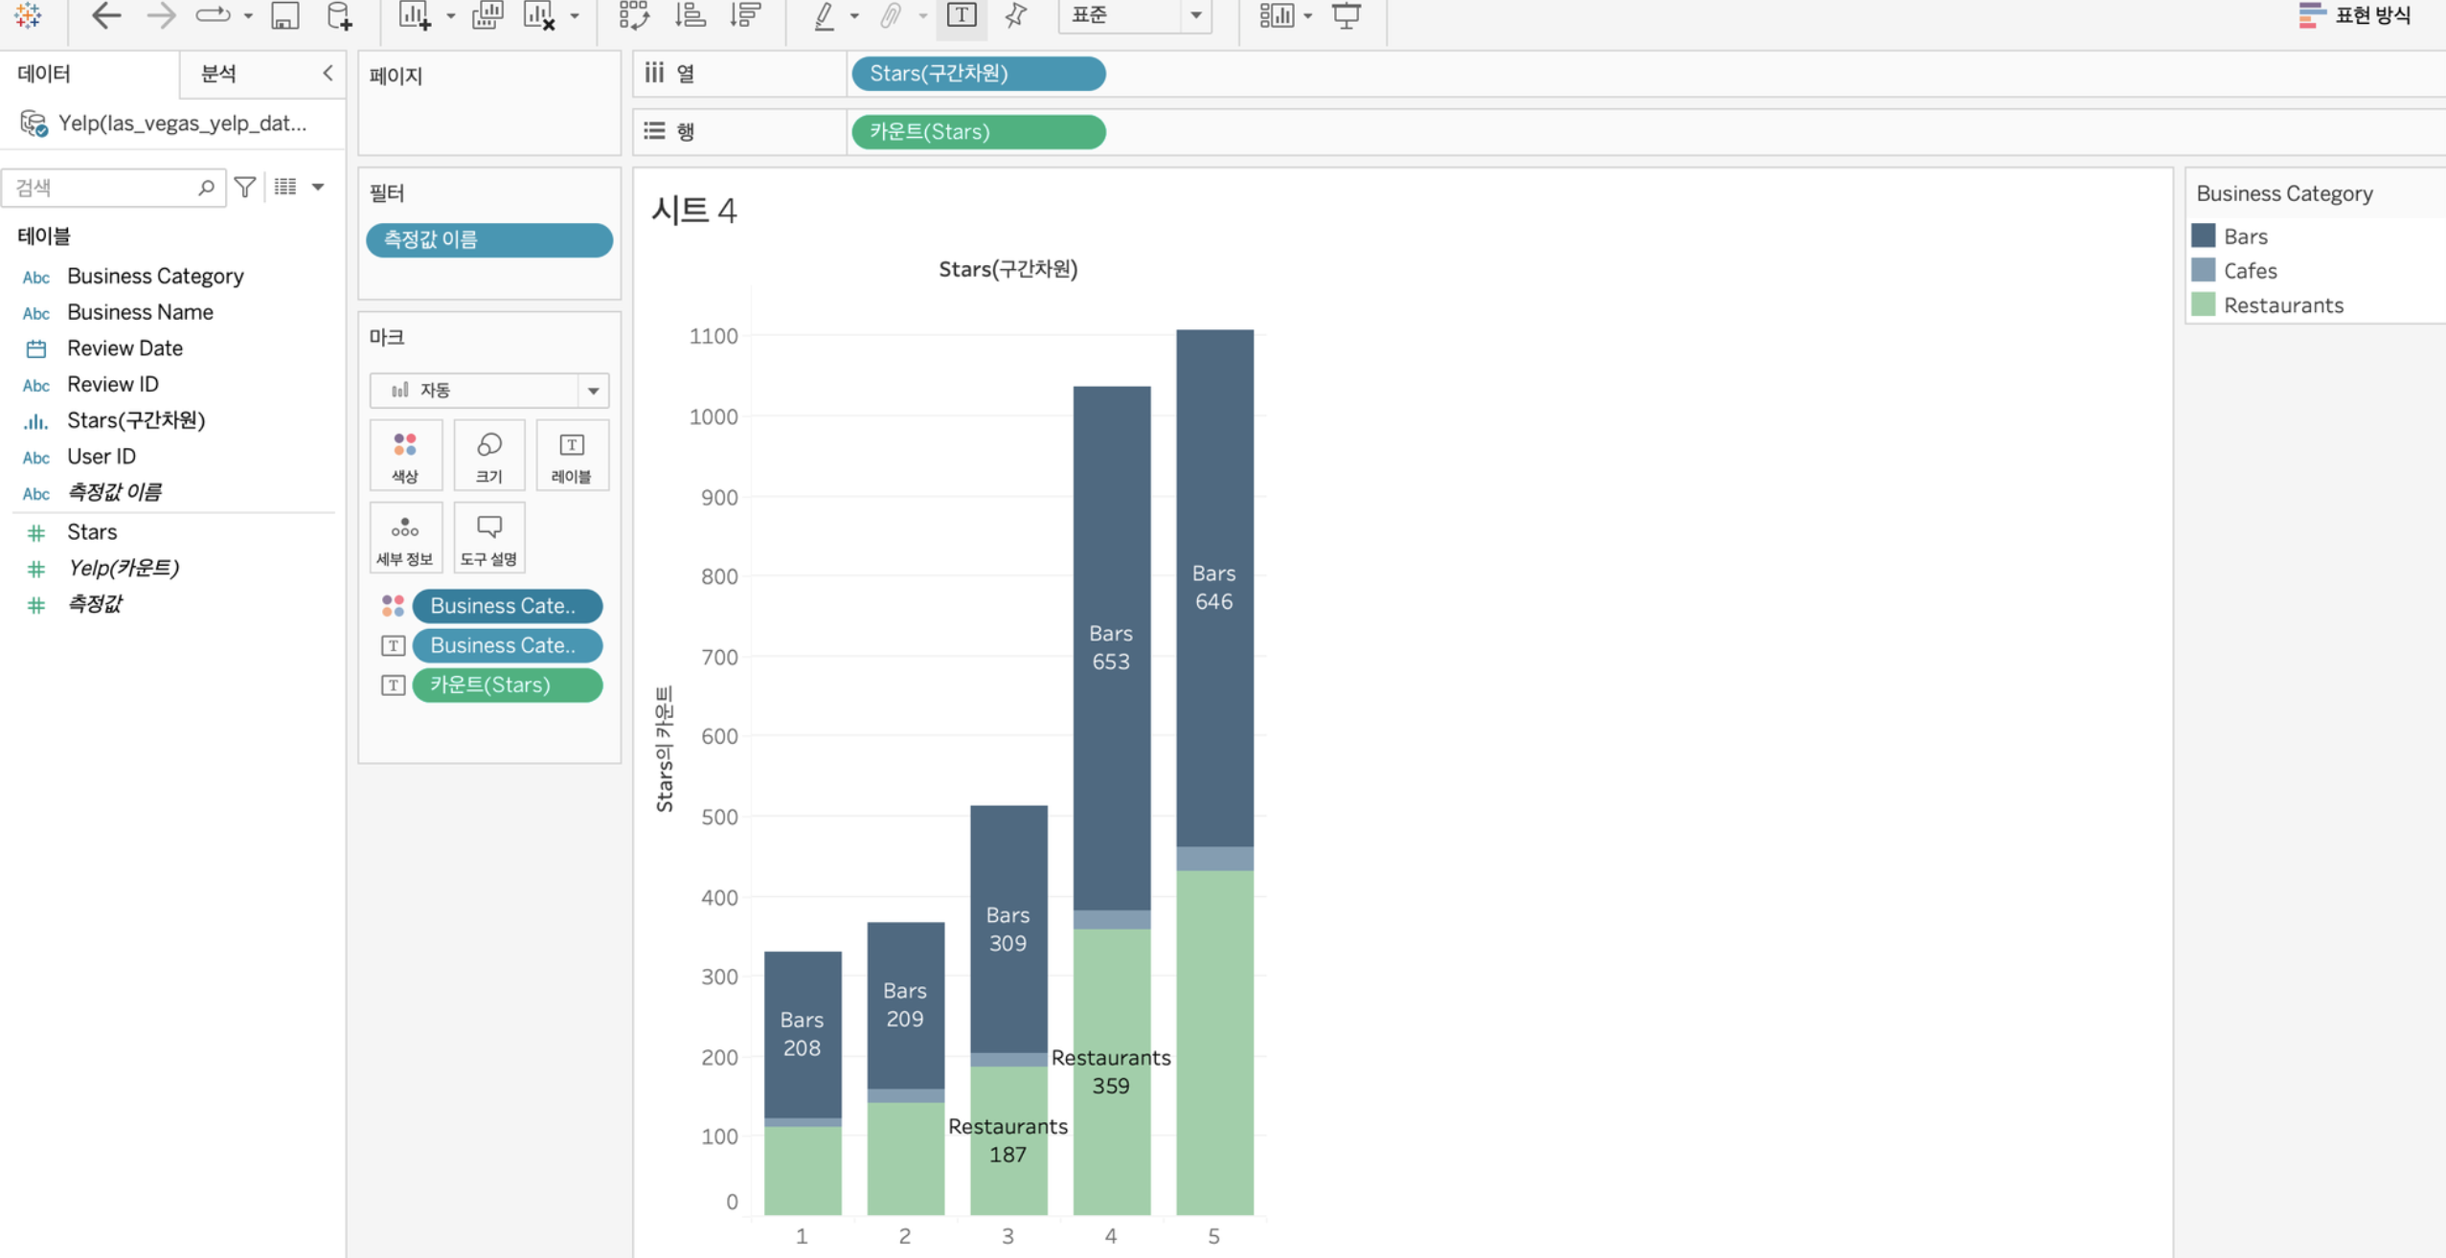Click the Undo back arrow in the toolbar
This screenshot has height=1258, width=2446.
click(x=105, y=15)
